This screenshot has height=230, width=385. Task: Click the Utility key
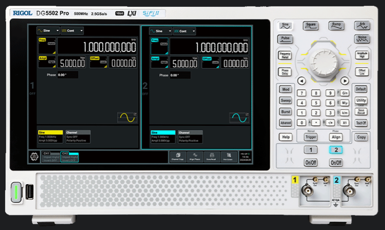click(x=361, y=101)
